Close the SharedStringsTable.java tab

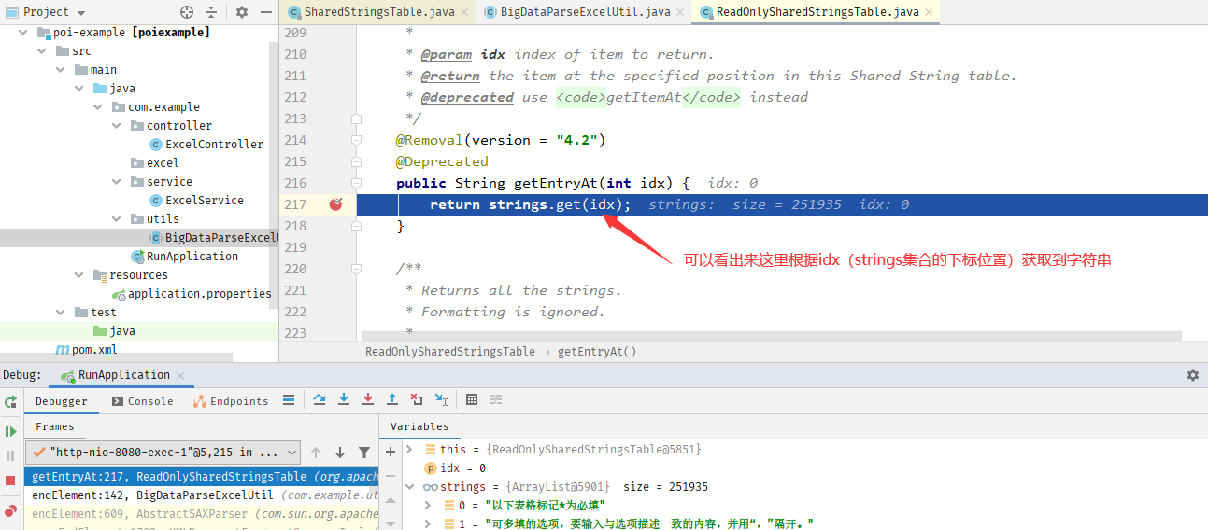pos(464,12)
